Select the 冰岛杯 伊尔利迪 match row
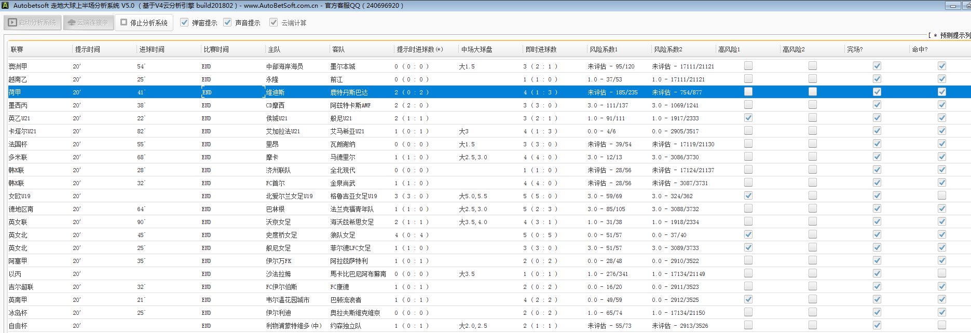This screenshot has height=333, width=971. 278,313
